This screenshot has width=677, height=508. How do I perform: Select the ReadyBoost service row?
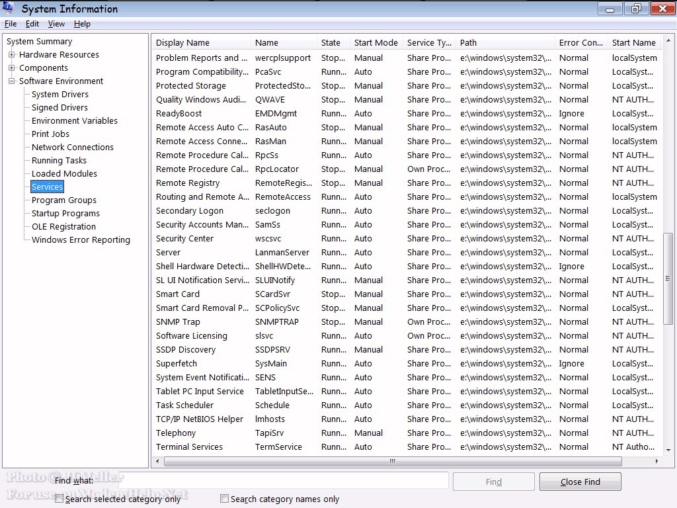tap(407, 114)
